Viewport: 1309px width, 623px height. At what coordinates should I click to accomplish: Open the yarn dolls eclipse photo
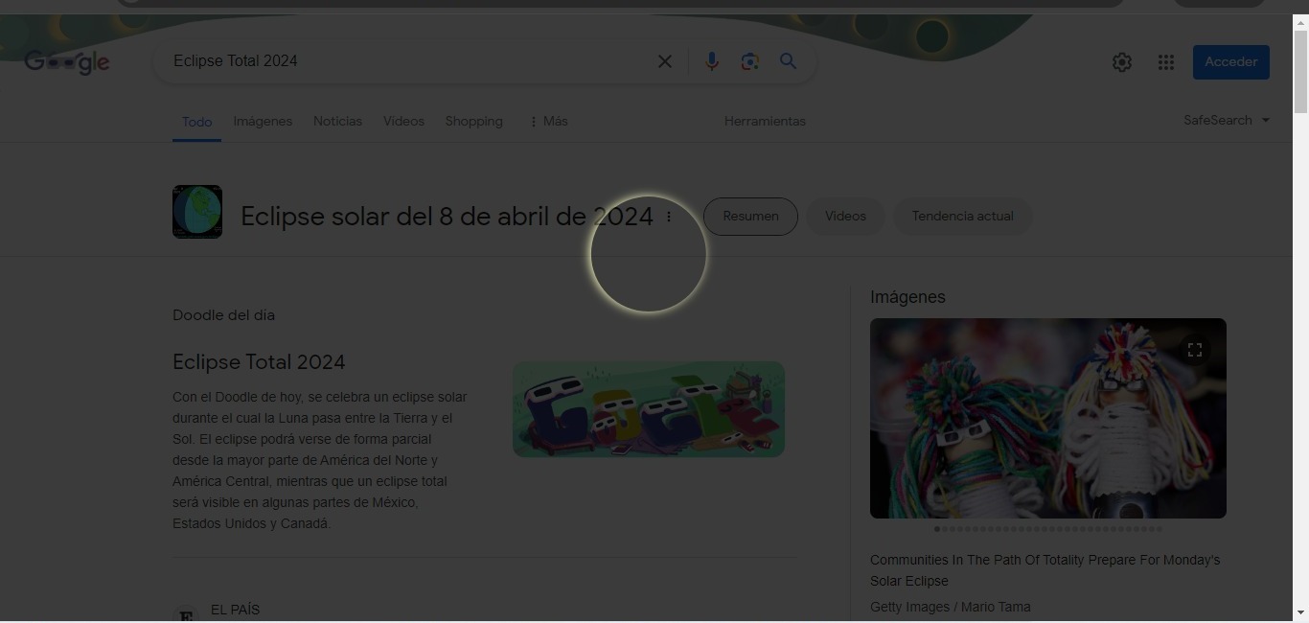coord(1048,418)
